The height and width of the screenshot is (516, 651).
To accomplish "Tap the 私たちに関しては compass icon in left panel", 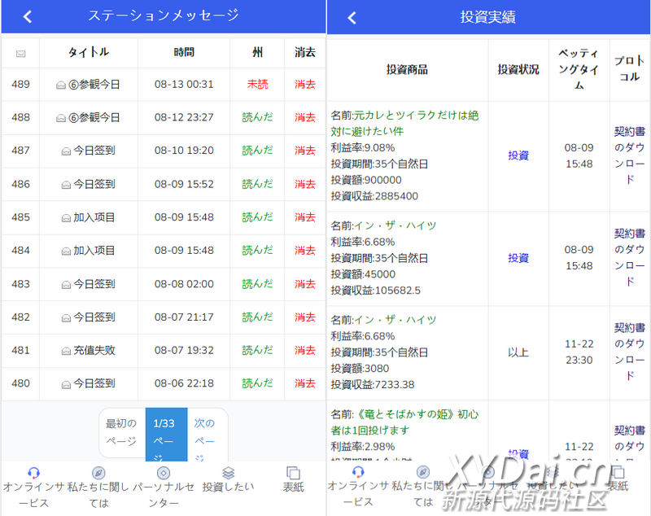I will pos(98,473).
